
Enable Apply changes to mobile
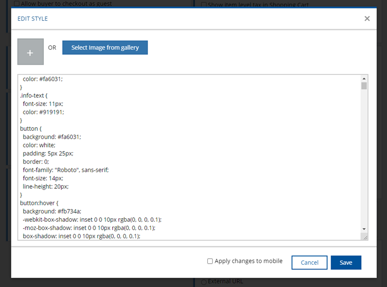[210, 261]
